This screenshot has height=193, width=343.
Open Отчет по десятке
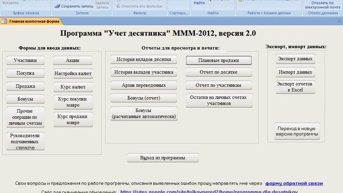coord(219,72)
